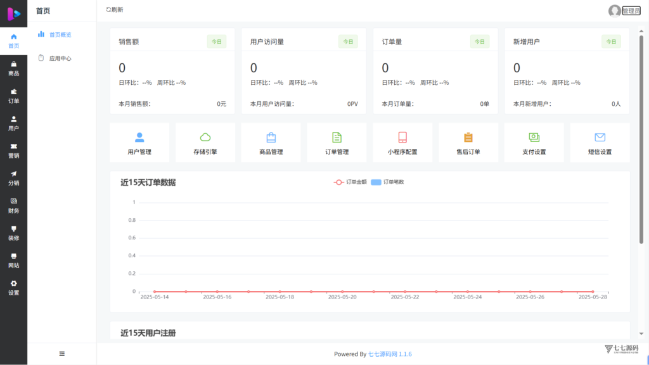This screenshot has width=649, height=365.
Task: Click 今日 tag on 用户访问量 card
Action: [x=348, y=42]
